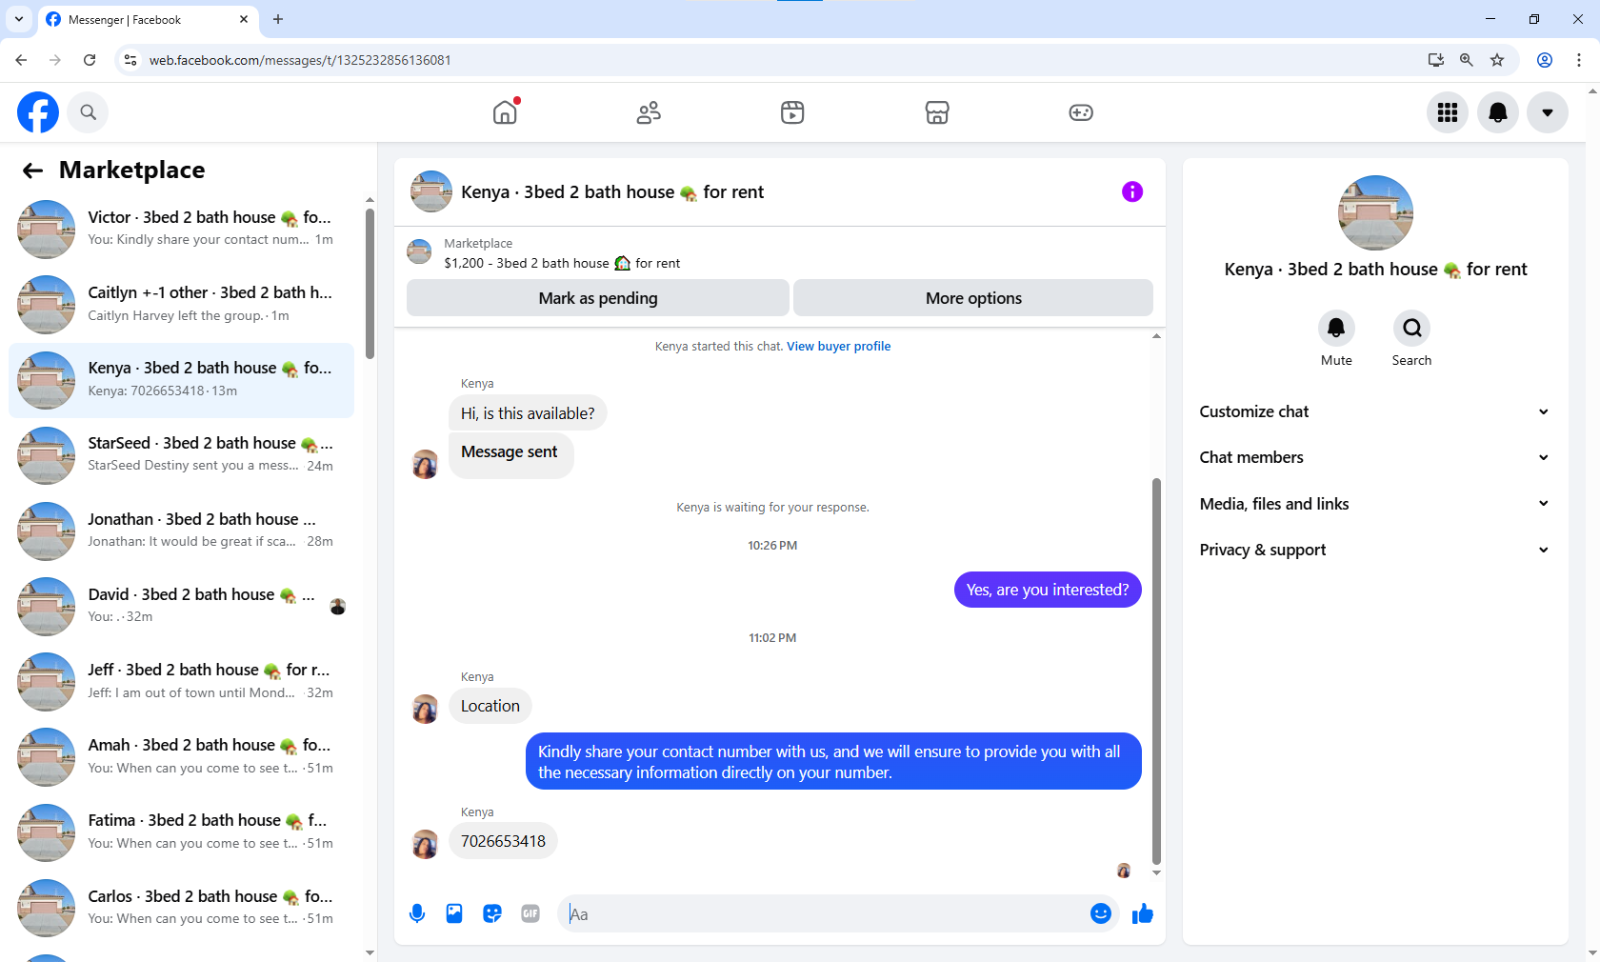The height and width of the screenshot is (962, 1600).
Task: Open the Facebook search magnifier
Action: pos(89,112)
